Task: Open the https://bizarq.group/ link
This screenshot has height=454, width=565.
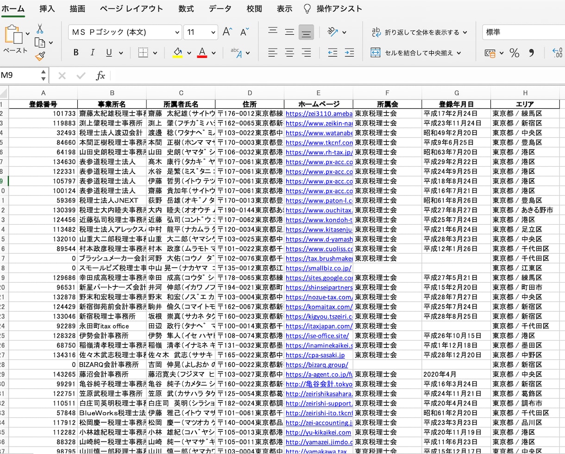Action: pos(316,365)
